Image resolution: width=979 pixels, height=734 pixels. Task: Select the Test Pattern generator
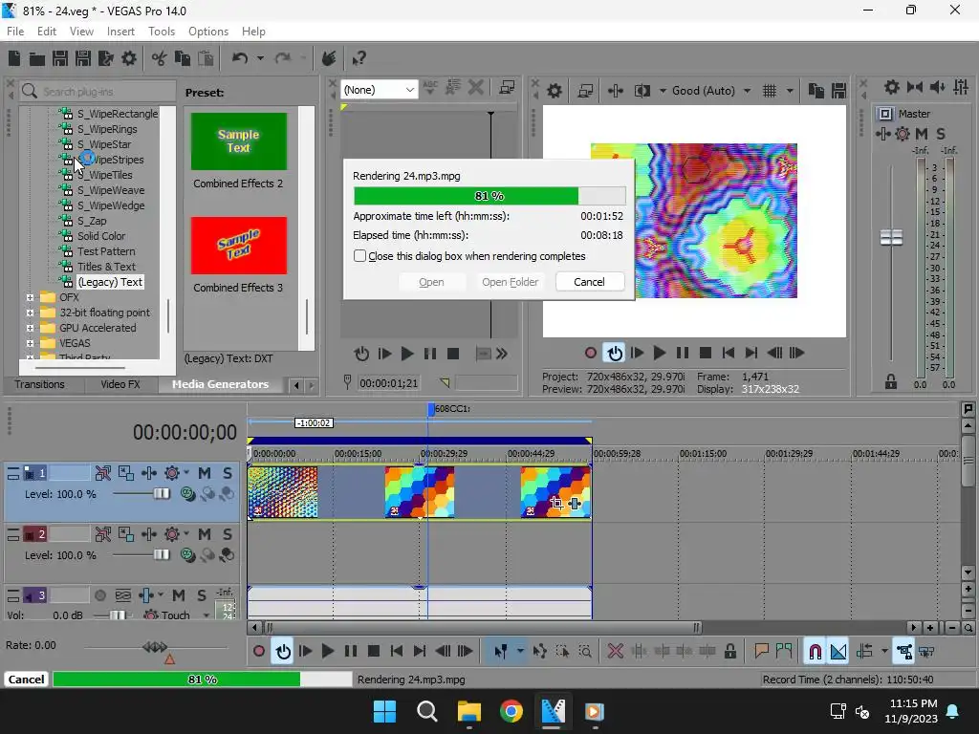[x=105, y=251]
